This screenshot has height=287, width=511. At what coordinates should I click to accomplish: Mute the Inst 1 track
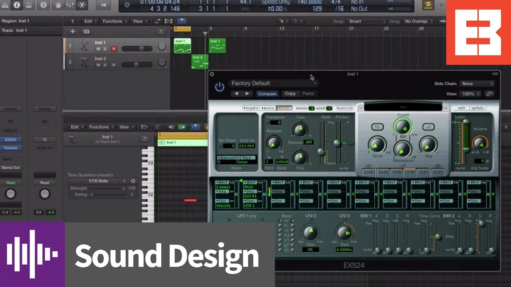click(98, 49)
